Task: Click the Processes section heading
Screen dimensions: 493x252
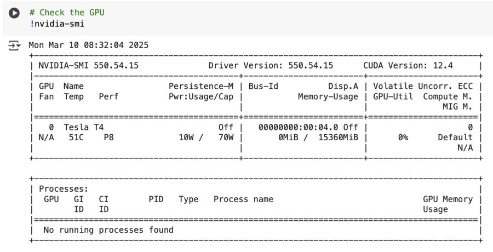Action: (x=60, y=189)
